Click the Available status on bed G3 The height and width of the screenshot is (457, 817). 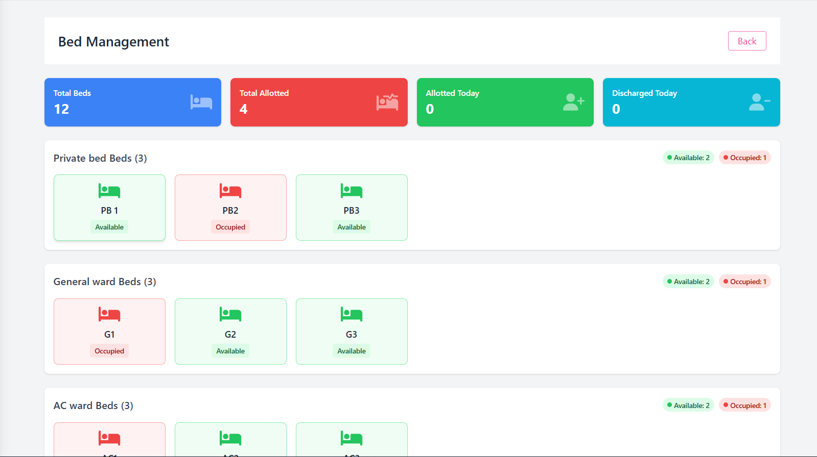[x=352, y=351]
